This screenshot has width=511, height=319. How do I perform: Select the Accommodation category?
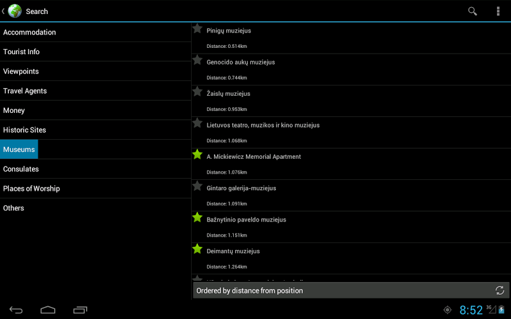[29, 32]
